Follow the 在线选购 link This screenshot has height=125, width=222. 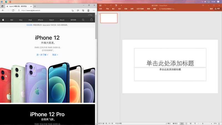tap(29, 25)
